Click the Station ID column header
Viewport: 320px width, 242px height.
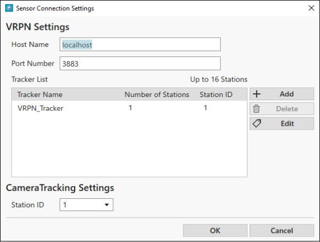pos(216,94)
